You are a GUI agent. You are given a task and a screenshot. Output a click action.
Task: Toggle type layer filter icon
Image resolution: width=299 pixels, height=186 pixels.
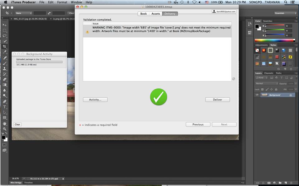coord(282,77)
